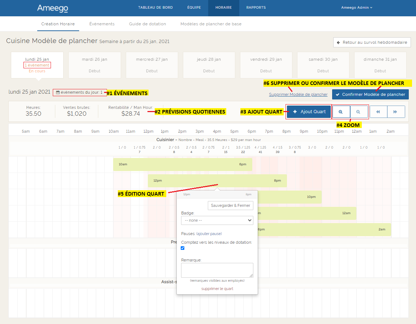Click the zoom in magnifier icon

pyautogui.click(x=340, y=112)
